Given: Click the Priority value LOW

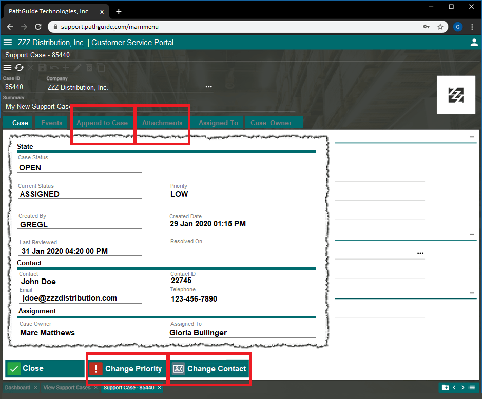Looking at the screenshot, I should (x=179, y=194).
